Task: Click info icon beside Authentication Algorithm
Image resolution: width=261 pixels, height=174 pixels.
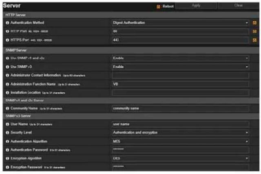Action: tap(7, 141)
